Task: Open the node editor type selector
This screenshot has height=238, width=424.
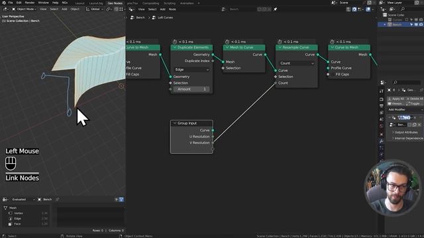Action: [132, 9]
